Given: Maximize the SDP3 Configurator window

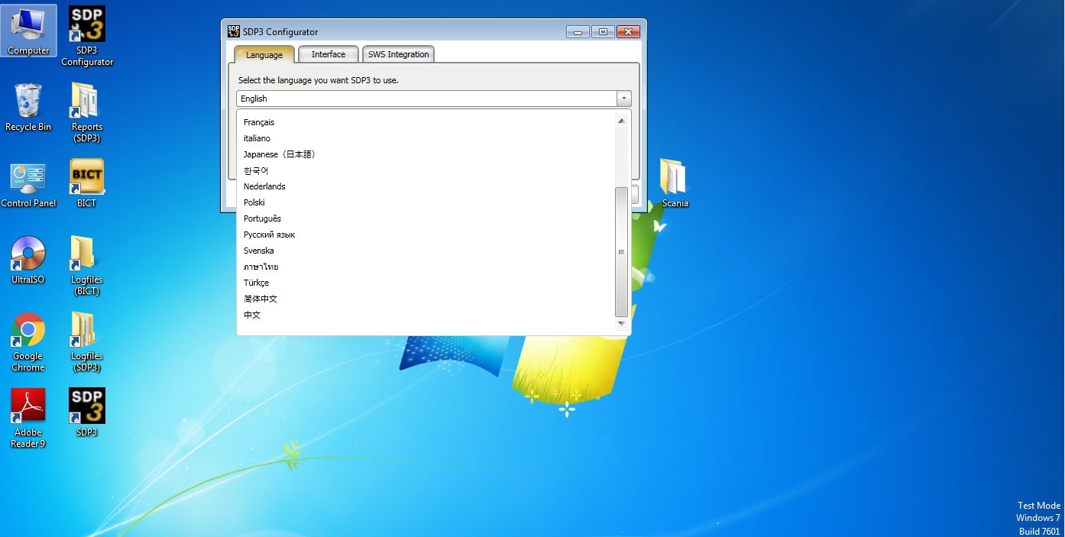Looking at the screenshot, I should coord(603,31).
